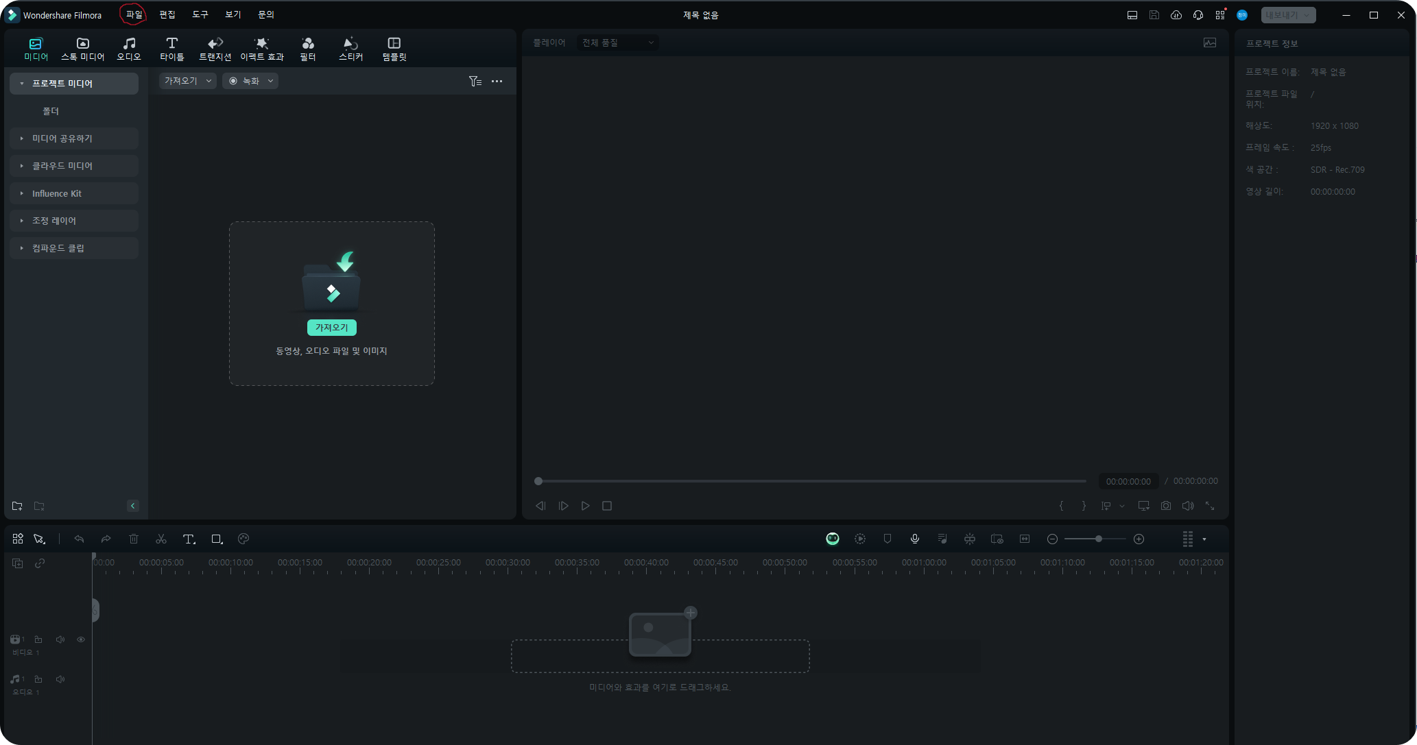Adjust the timeline zoom slider handle
The image size is (1417, 745).
(x=1098, y=539)
